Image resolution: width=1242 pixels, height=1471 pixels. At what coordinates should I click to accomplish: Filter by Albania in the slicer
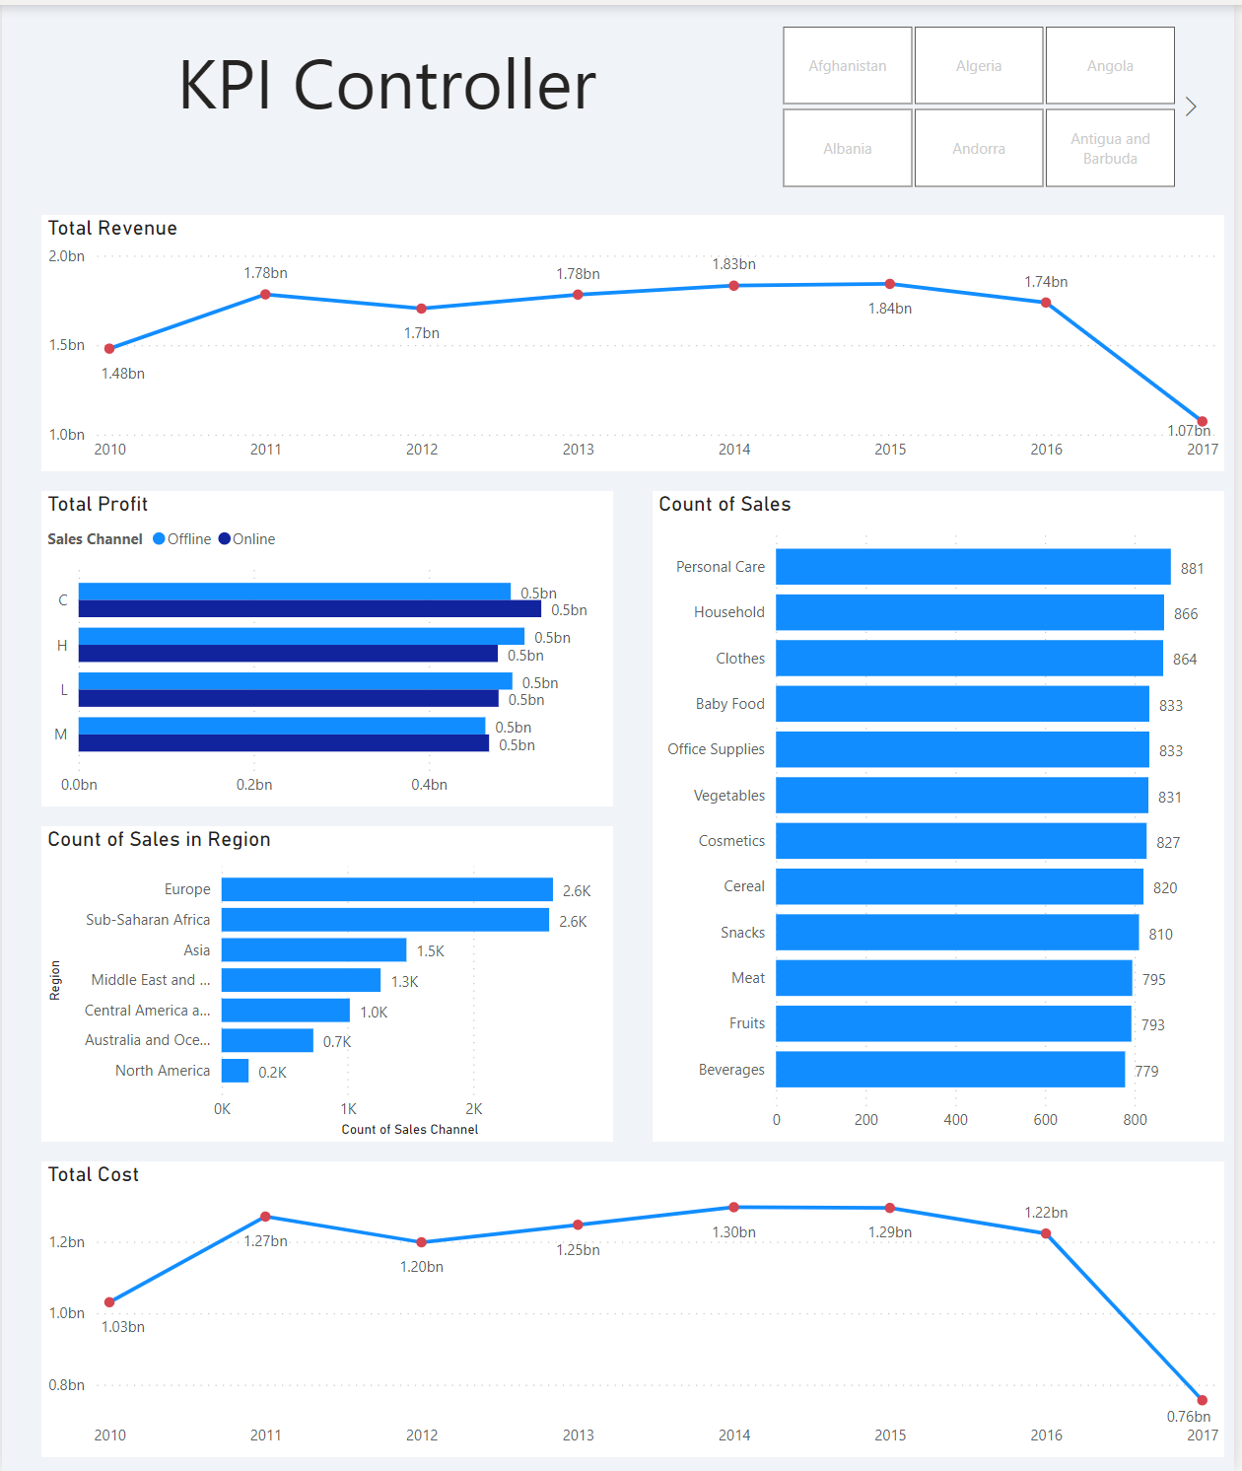847,148
